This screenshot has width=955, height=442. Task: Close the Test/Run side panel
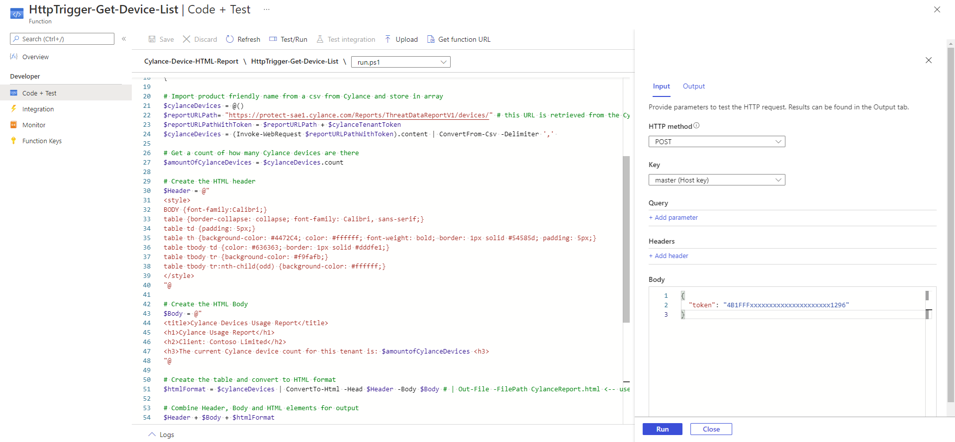[x=929, y=60]
